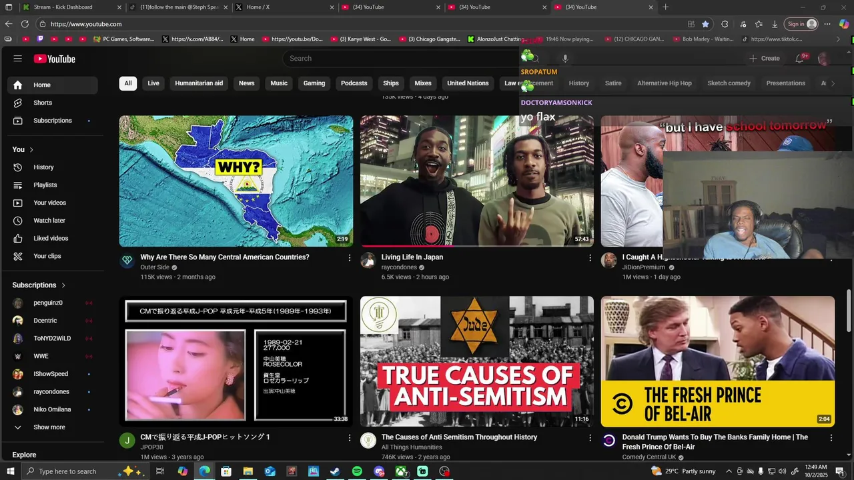
Task: Open the JPOP30 channel avatar
Action: coord(127,441)
